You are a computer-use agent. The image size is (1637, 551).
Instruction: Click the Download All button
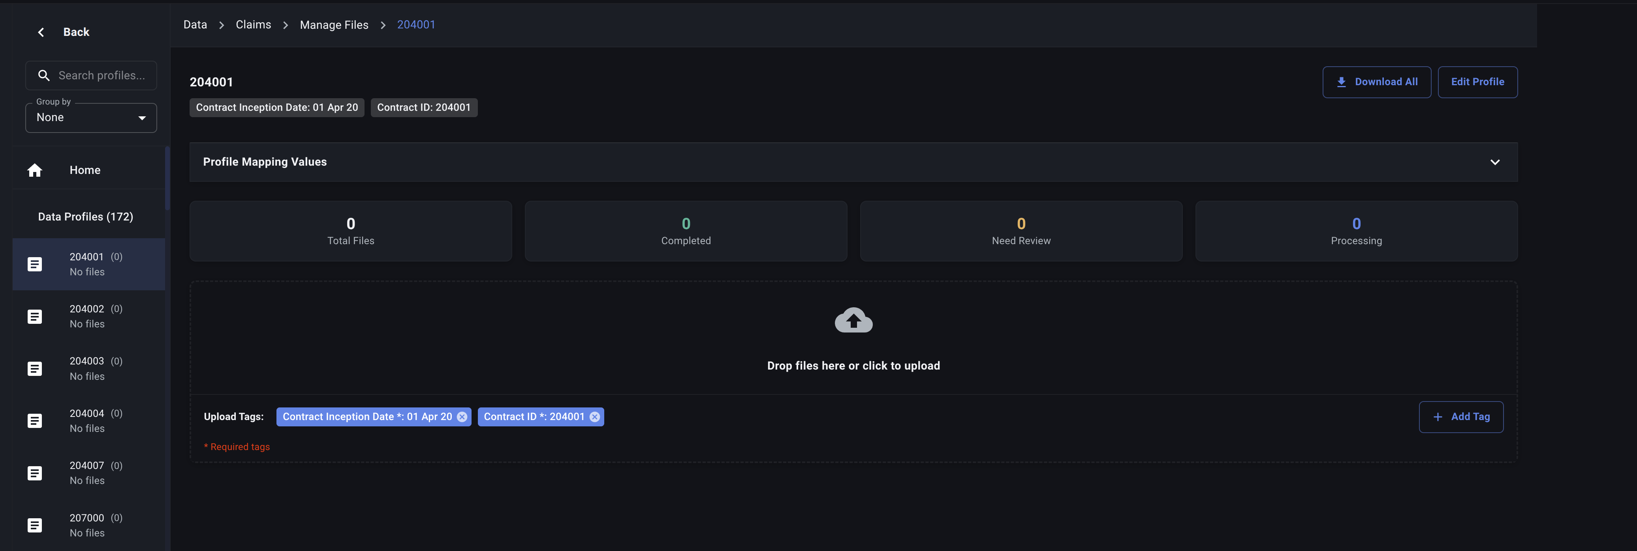(x=1376, y=82)
